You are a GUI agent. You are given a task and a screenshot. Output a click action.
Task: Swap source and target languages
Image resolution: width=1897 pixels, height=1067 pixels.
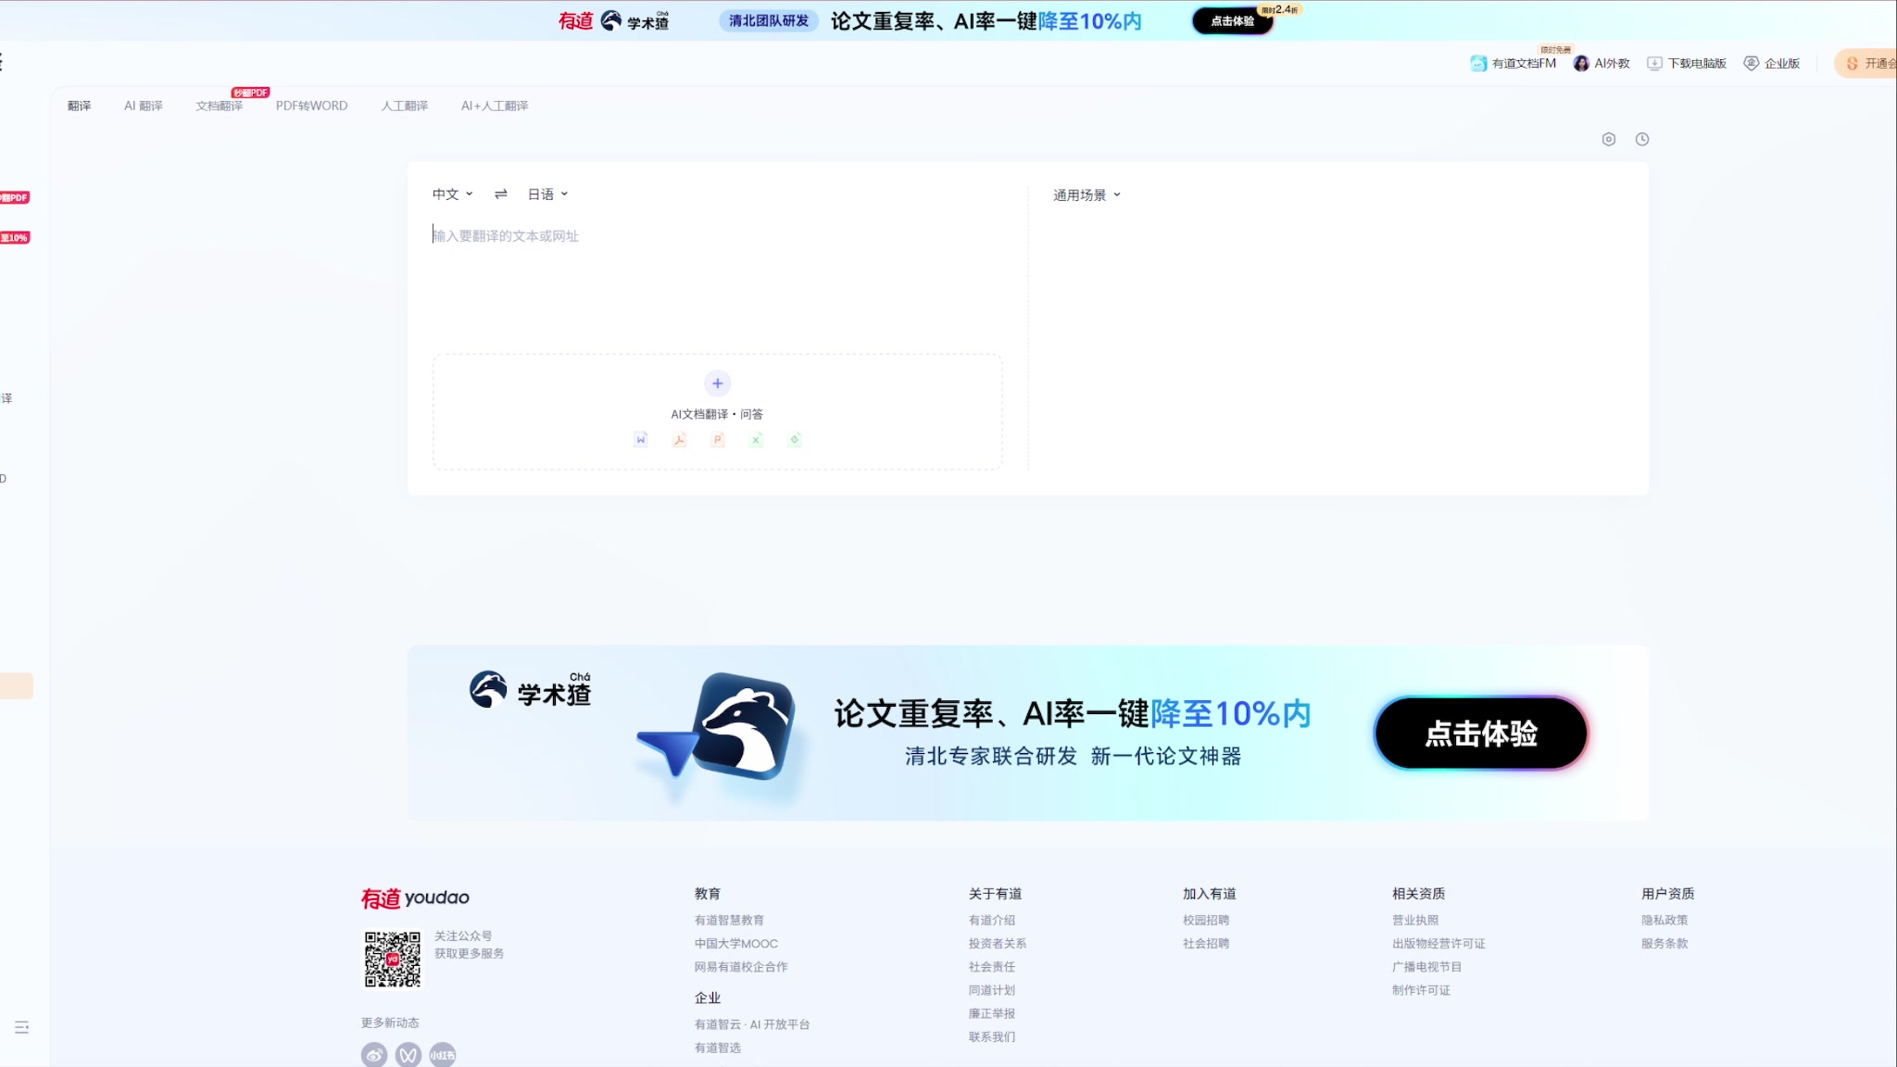[501, 194]
